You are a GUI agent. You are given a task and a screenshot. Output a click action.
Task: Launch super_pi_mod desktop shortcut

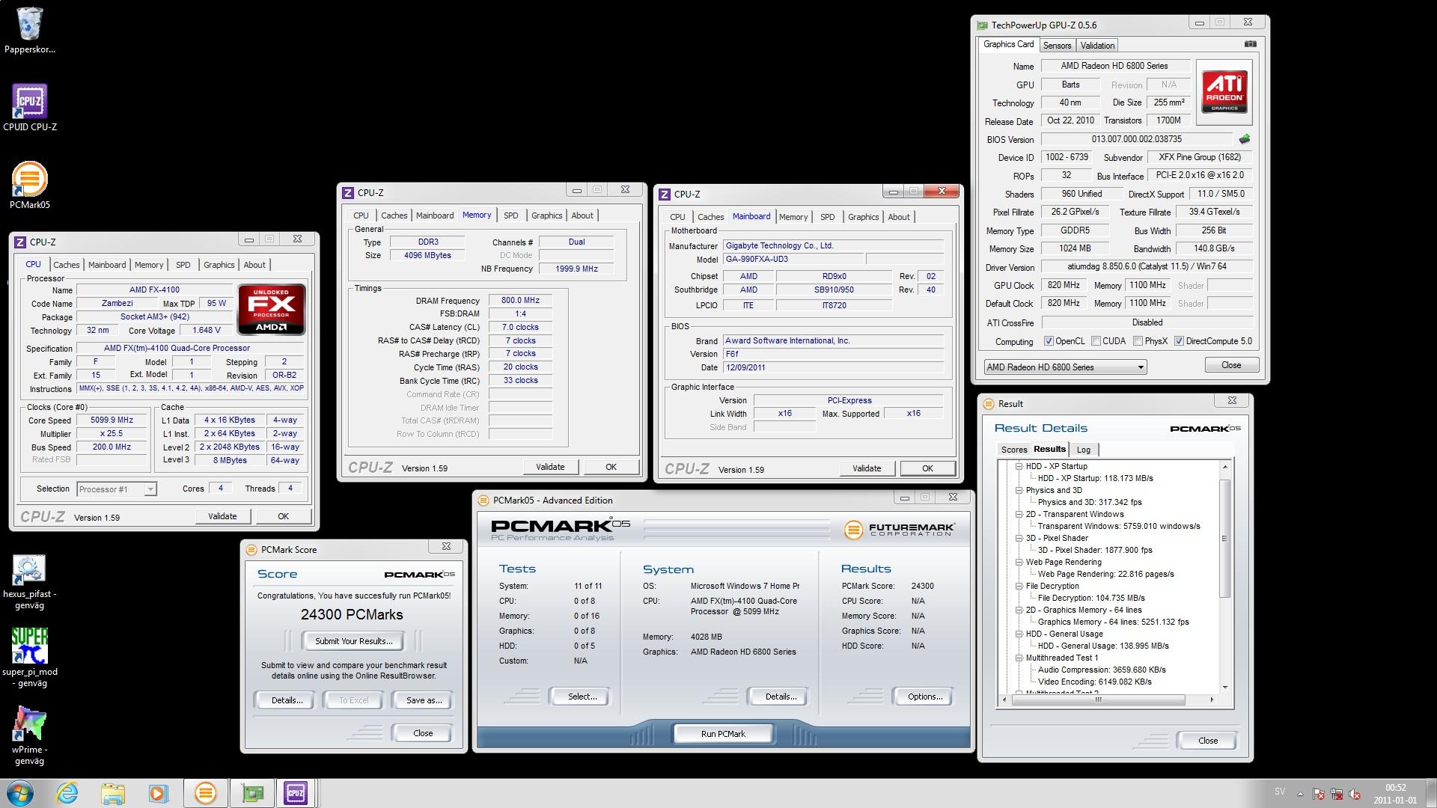point(30,658)
